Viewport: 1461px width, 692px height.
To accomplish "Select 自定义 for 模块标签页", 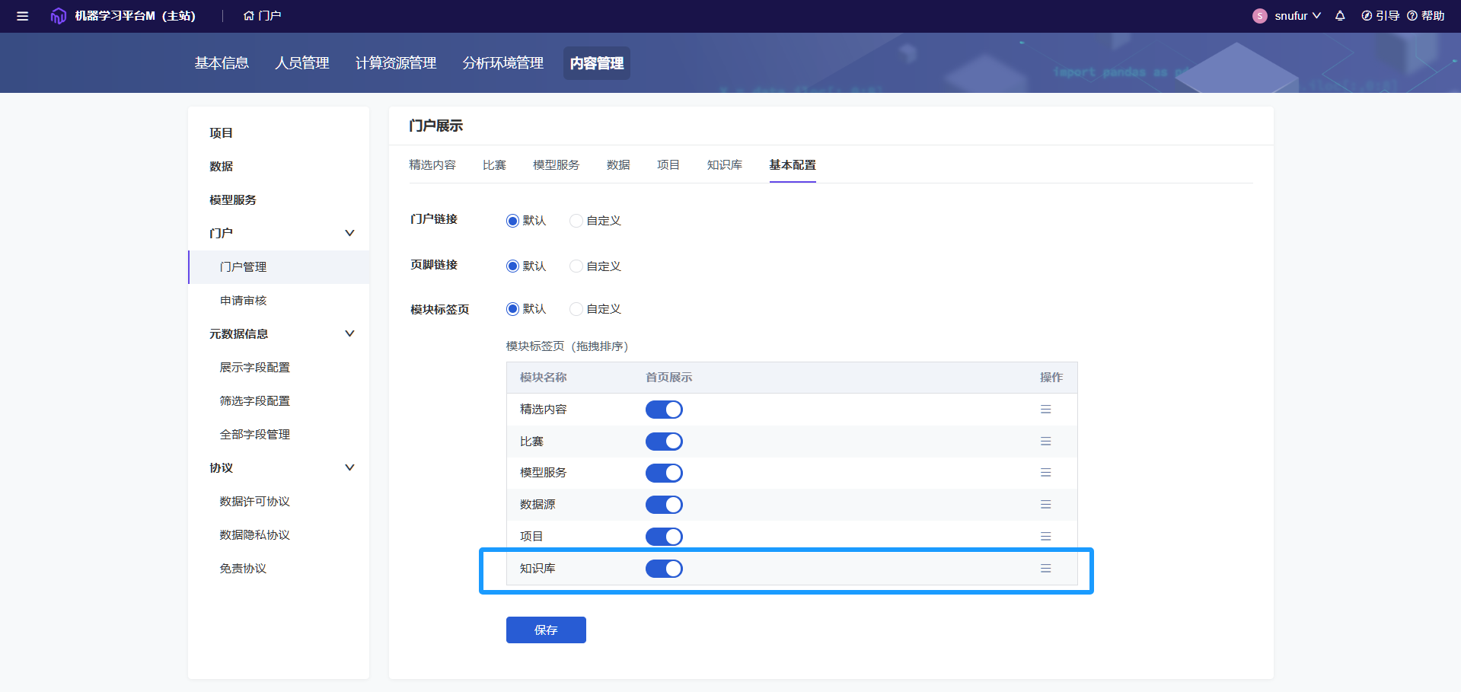I will pyautogui.click(x=576, y=309).
